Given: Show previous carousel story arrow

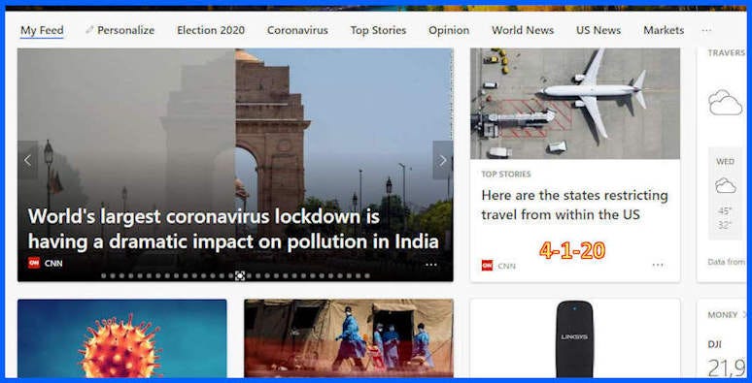Looking at the screenshot, I should [28, 160].
